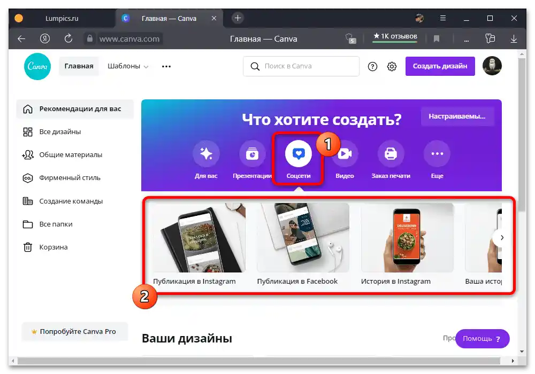Click the three dots header menu
Viewport: 535px width, 374px height.
click(x=166, y=66)
